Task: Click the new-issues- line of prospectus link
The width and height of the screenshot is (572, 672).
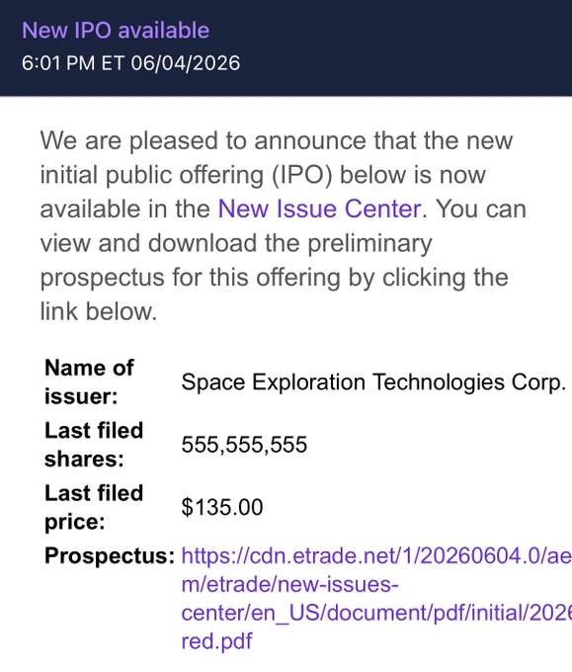Action: [289, 584]
